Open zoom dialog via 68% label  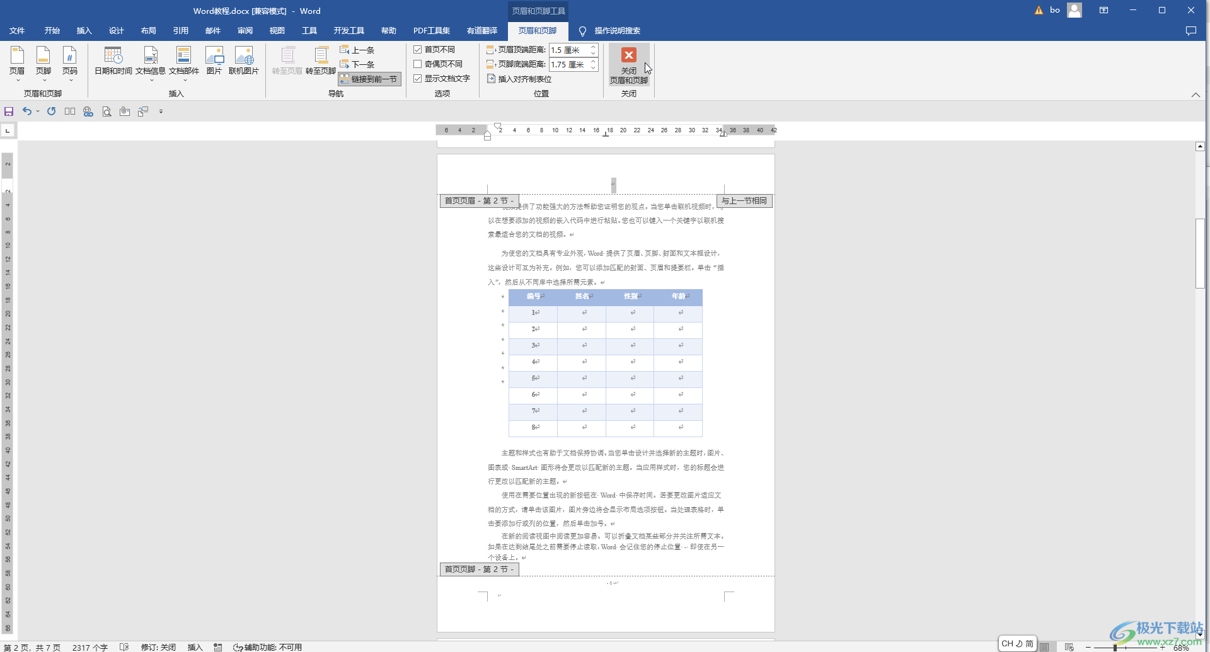point(1182,647)
